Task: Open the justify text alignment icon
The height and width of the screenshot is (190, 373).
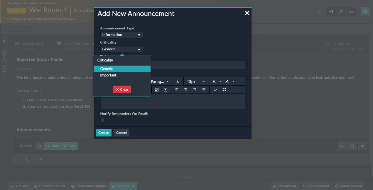Action: [204, 90]
